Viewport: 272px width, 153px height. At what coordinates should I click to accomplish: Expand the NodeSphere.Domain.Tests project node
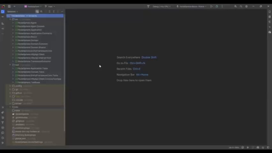pos(13,72)
